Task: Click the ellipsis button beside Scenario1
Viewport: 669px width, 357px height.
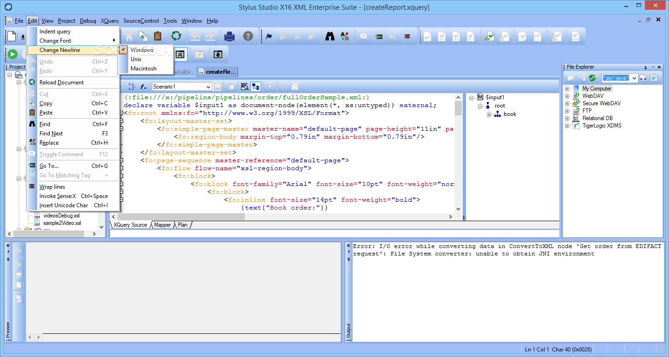Action: 217,87
